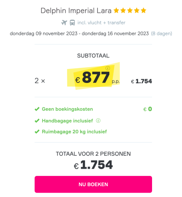Click the NU BOEKEN button
The height and width of the screenshot is (197, 182).
[x=93, y=184]
